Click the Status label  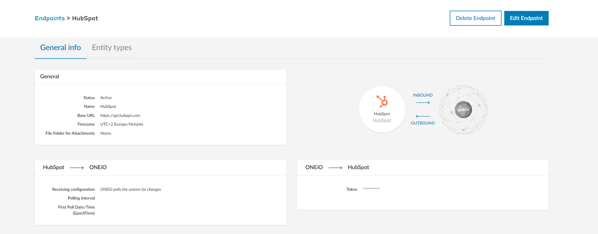tap(89, 98)
